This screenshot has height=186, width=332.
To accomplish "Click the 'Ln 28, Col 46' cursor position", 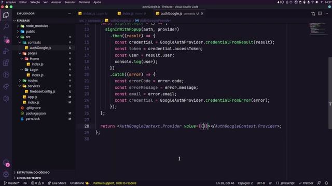I will point(225,183).
